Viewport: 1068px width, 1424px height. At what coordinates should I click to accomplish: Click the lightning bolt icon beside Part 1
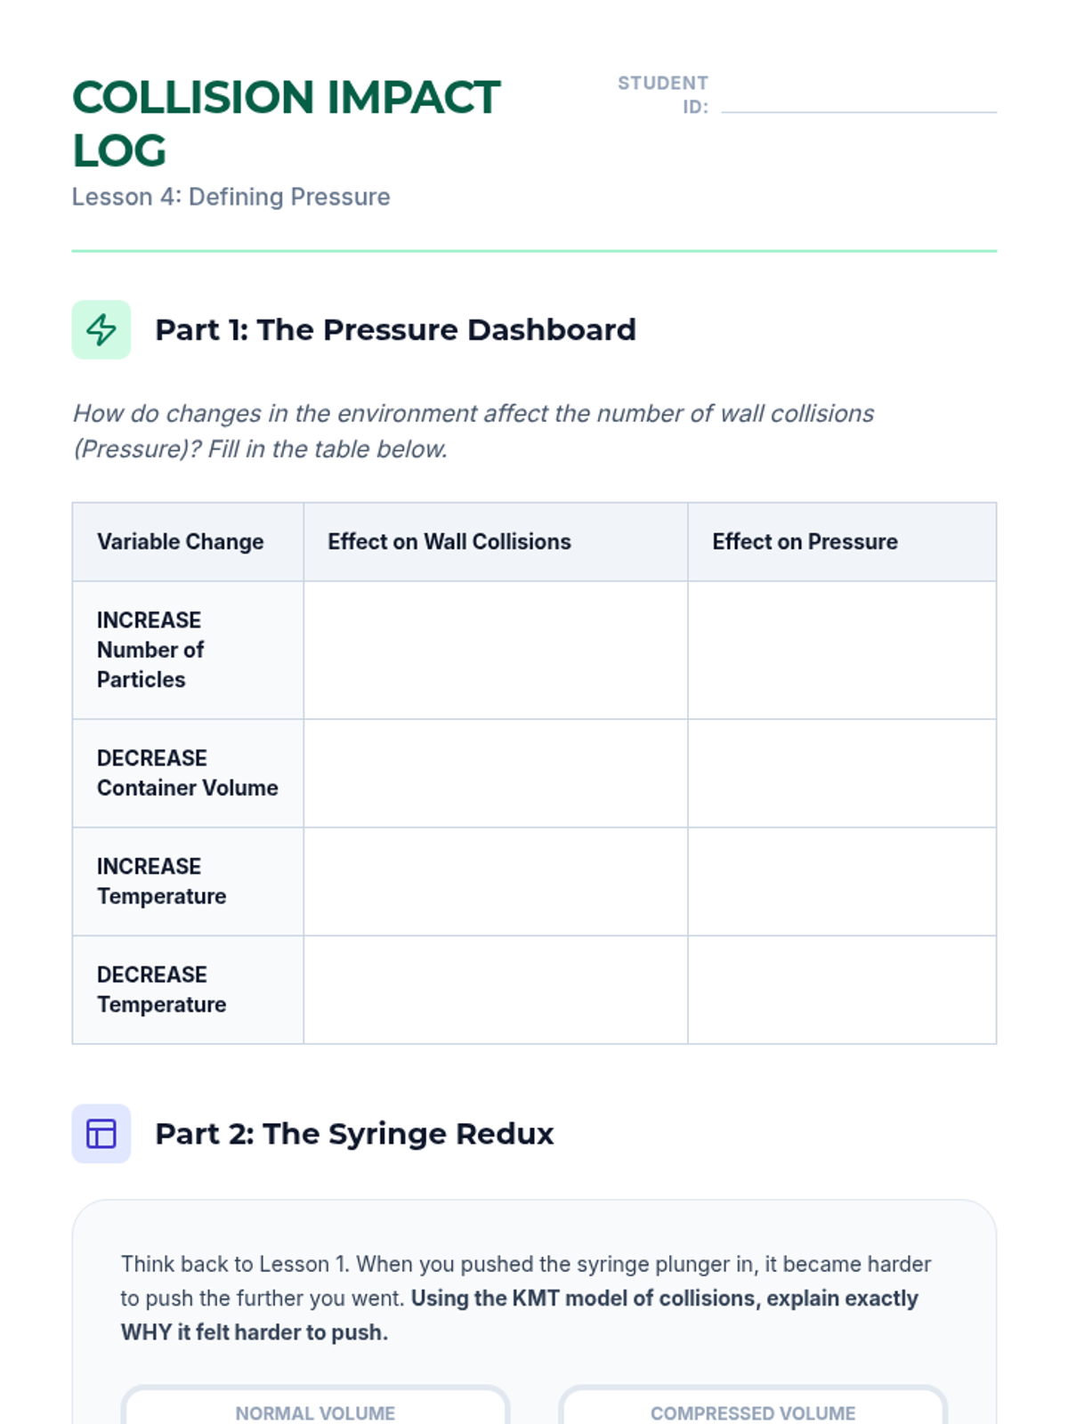pos(101,329)
